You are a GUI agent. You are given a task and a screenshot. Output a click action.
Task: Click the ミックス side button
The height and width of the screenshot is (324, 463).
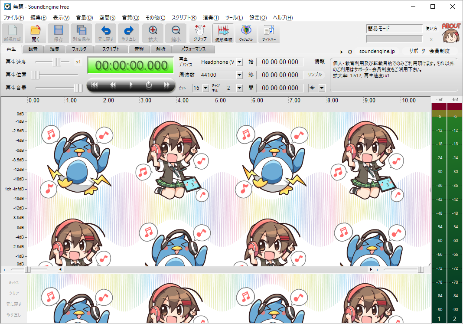point(14,283)
